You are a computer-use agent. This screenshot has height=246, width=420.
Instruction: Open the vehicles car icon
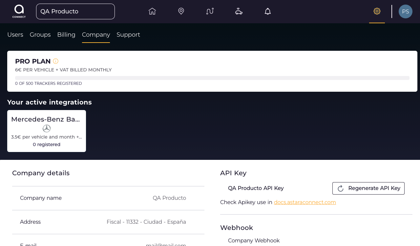click(x=239, y=11)
